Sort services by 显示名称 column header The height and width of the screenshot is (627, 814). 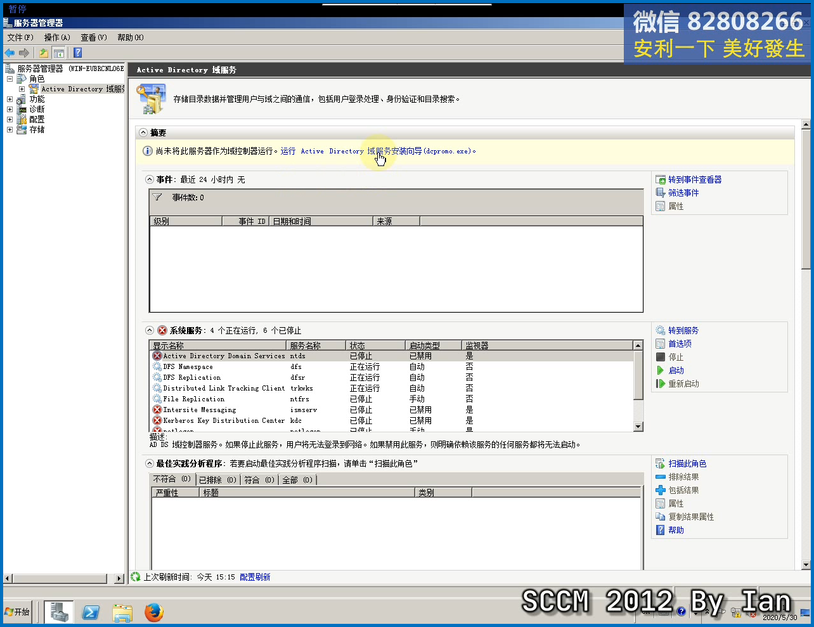(219, 346)
